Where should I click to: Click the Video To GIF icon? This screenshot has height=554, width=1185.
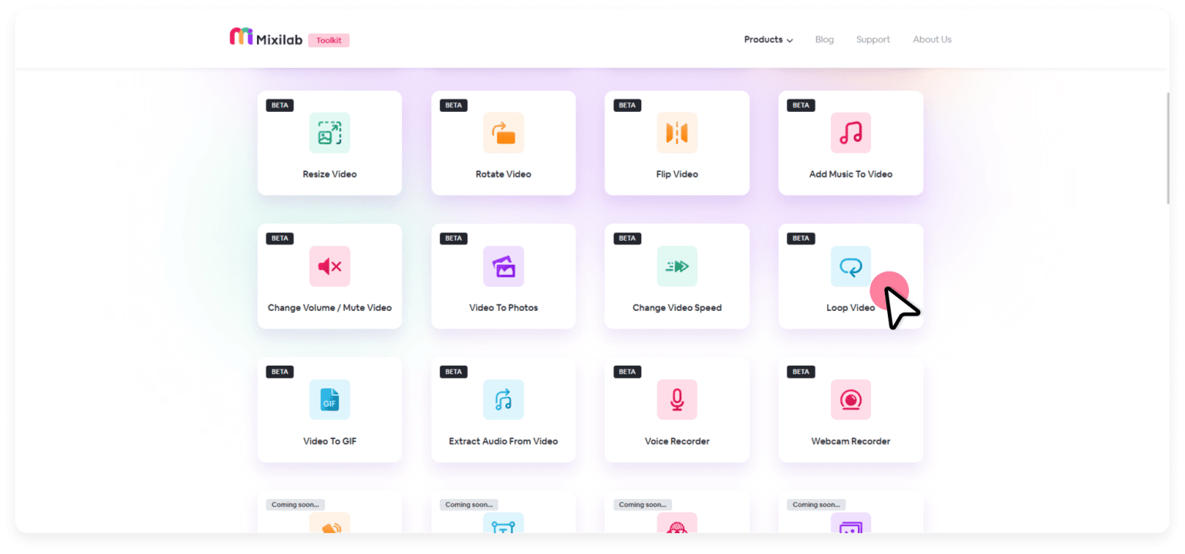(329, 400)
